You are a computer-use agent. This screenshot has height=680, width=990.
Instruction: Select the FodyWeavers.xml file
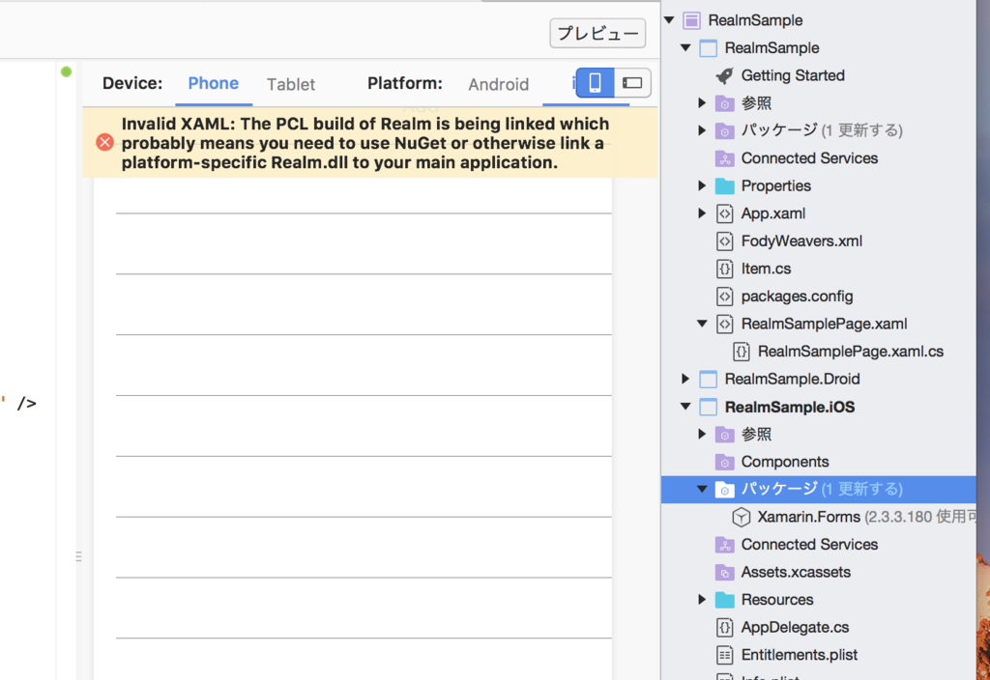click(801, 241)
